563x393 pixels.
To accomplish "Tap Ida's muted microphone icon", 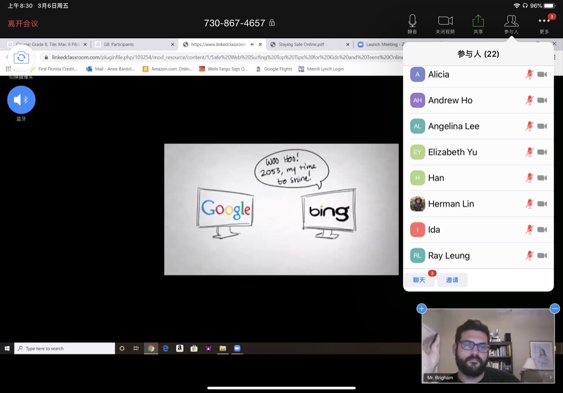I will click(529, 229).
